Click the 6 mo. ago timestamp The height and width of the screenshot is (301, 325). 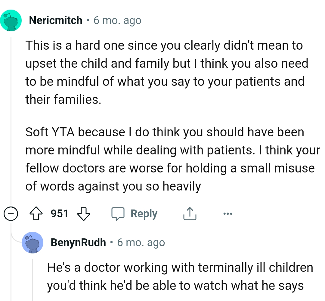coord(117,20)
